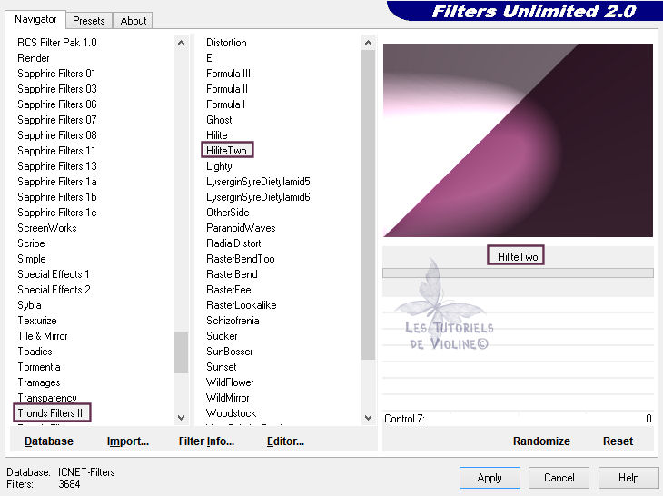
Task: Pick Sapphire Filters 07 category
Action: (56, 120)
